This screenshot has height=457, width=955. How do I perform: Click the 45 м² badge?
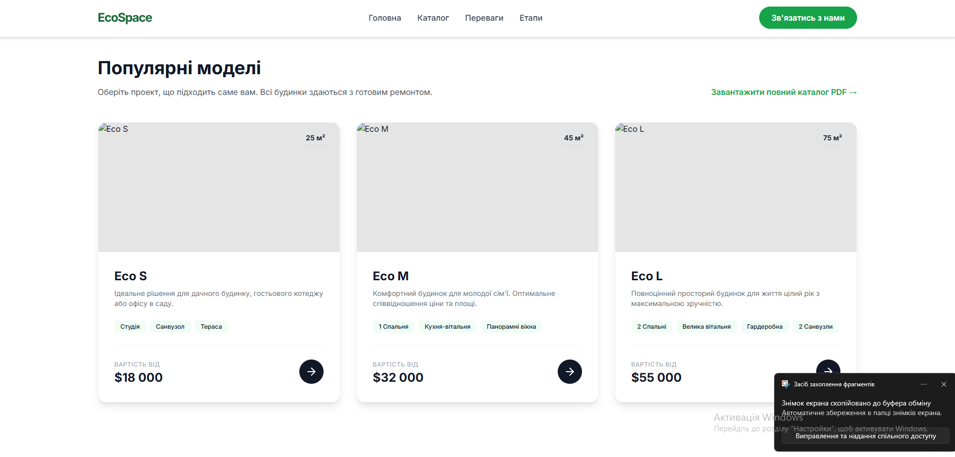[574, 138]
